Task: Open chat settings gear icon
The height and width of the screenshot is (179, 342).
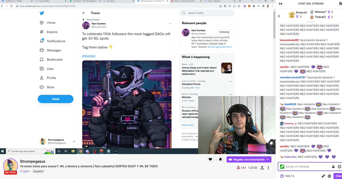Action: coord(329,176)
